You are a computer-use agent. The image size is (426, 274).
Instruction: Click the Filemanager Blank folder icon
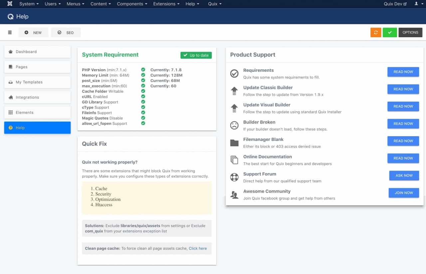click(x=234, y=143)
